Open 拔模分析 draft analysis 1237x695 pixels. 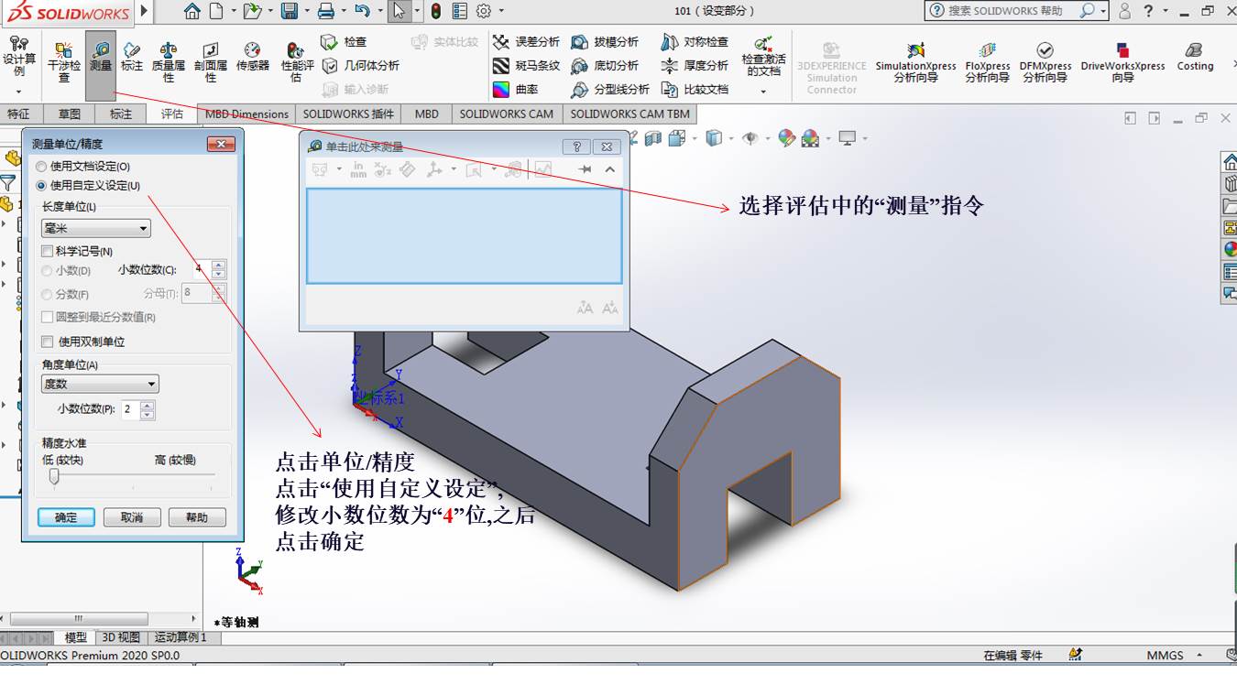coord(605,42)
